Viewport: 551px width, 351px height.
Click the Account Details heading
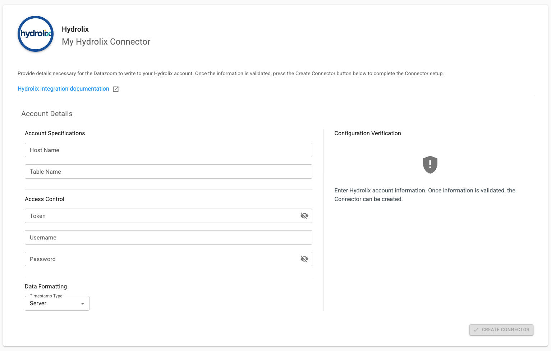point(47,114)
